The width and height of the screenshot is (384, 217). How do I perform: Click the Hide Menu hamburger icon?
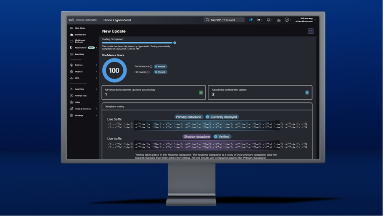coord(71,28)
